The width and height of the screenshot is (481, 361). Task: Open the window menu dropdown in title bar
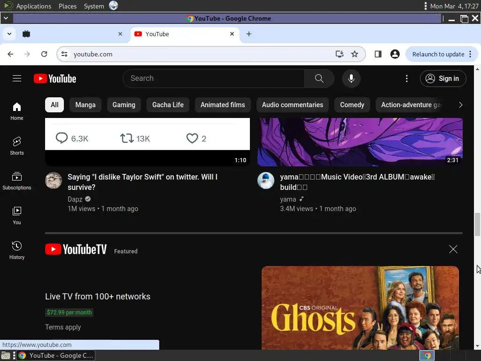6,18
